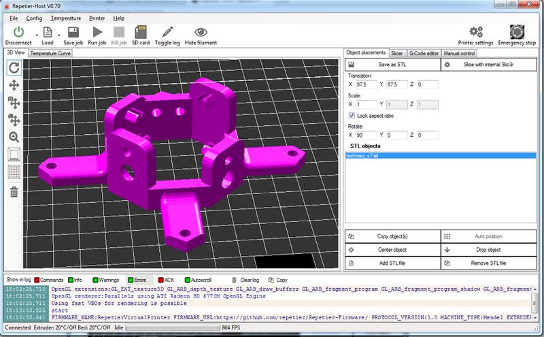
Task: Open the G-Code editor tab
Action: pyautogui.click(x=423, y=53)
